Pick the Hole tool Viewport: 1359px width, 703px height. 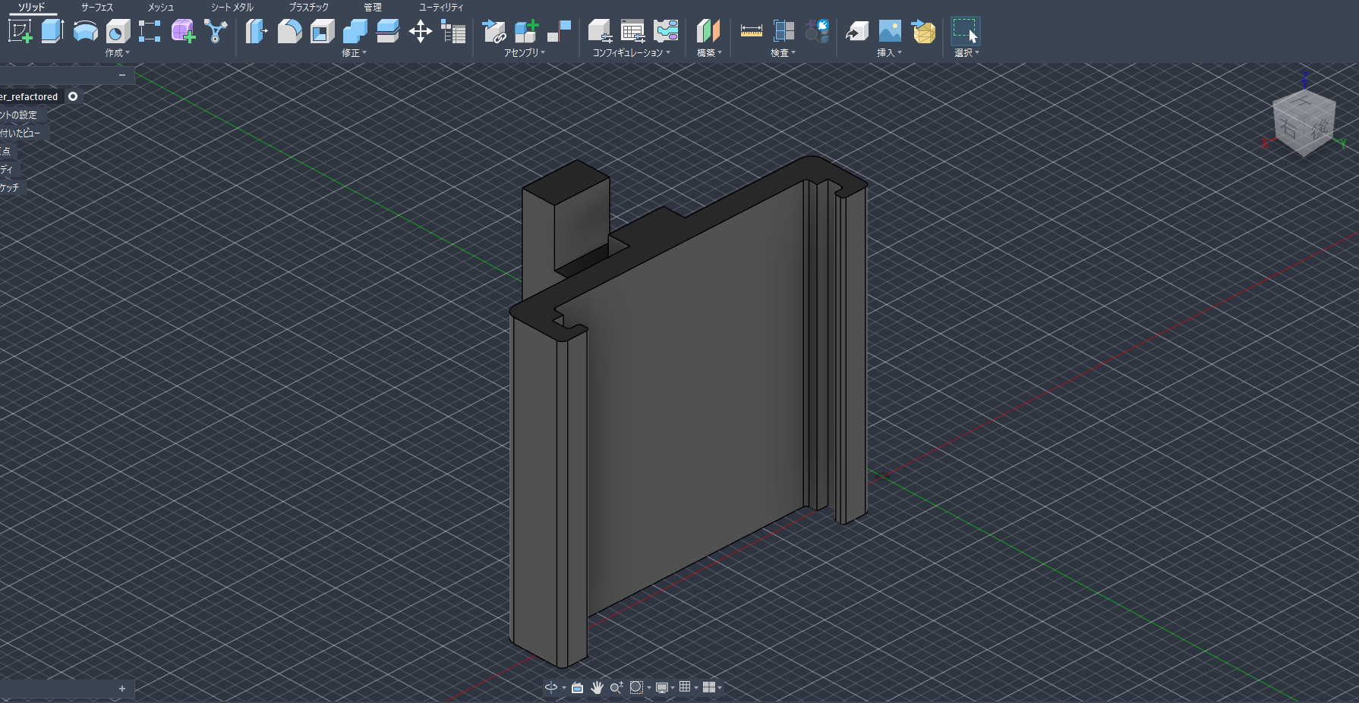118,31
